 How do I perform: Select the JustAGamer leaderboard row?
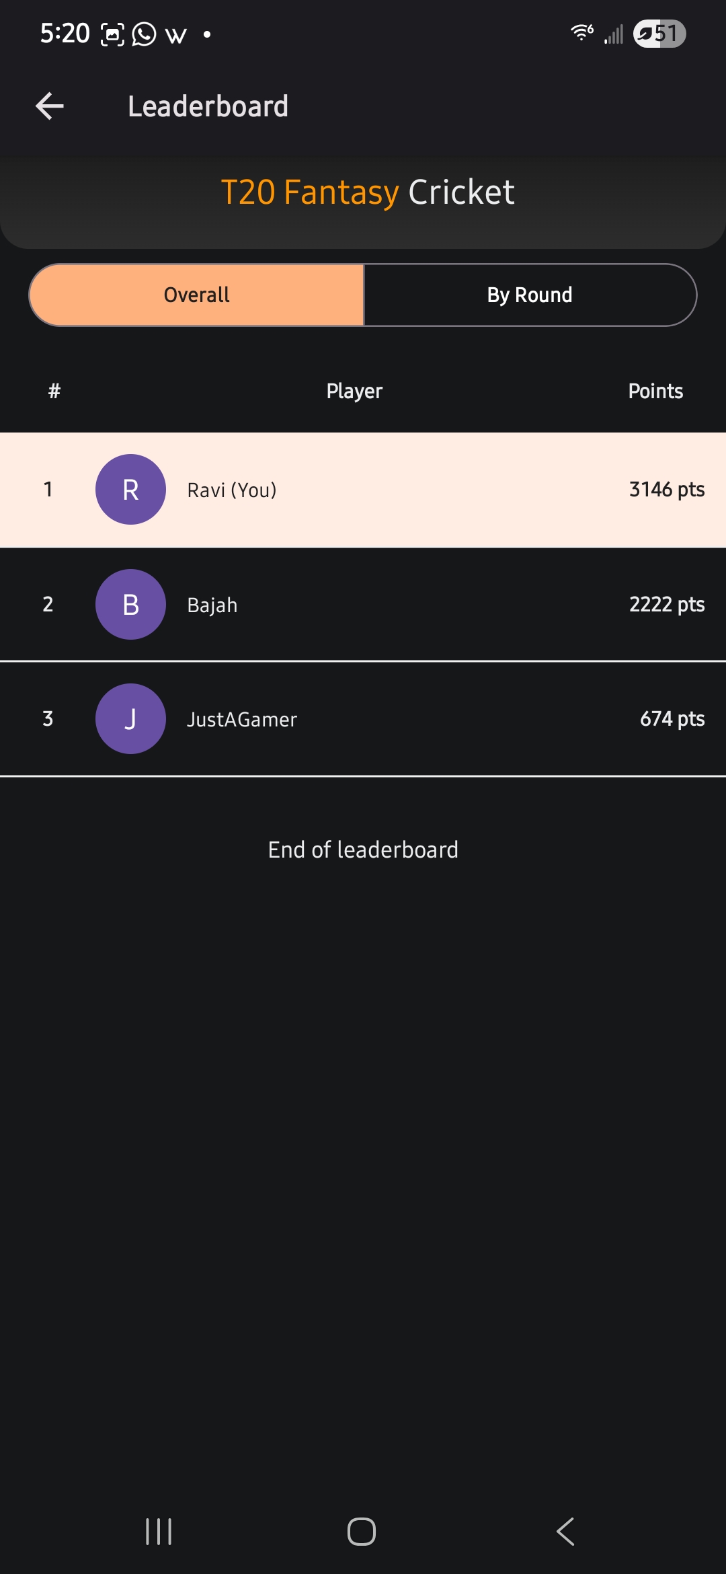[x=363, y=718]
